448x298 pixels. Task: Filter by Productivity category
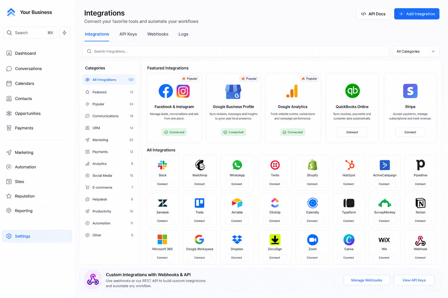(x=109, y=211)
